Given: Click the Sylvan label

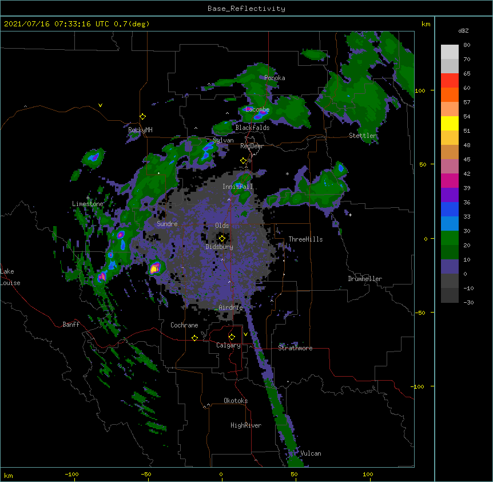Looking at the screenshot, I should click(x=223, y=140).
